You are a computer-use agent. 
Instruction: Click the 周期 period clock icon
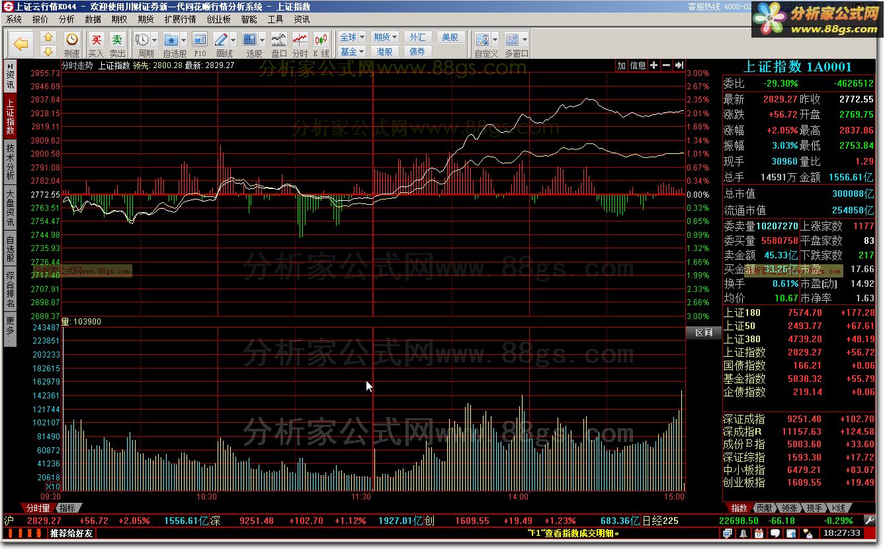[142, 40]
